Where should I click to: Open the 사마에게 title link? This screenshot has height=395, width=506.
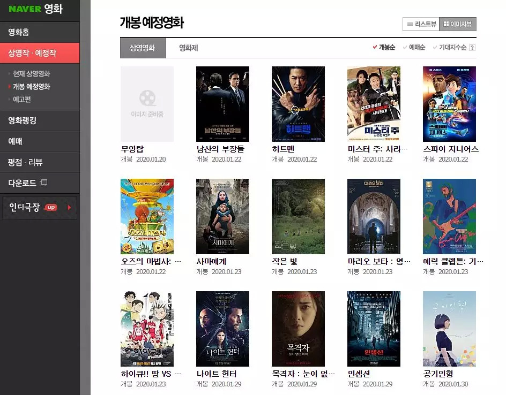click(x=211, y=262)
